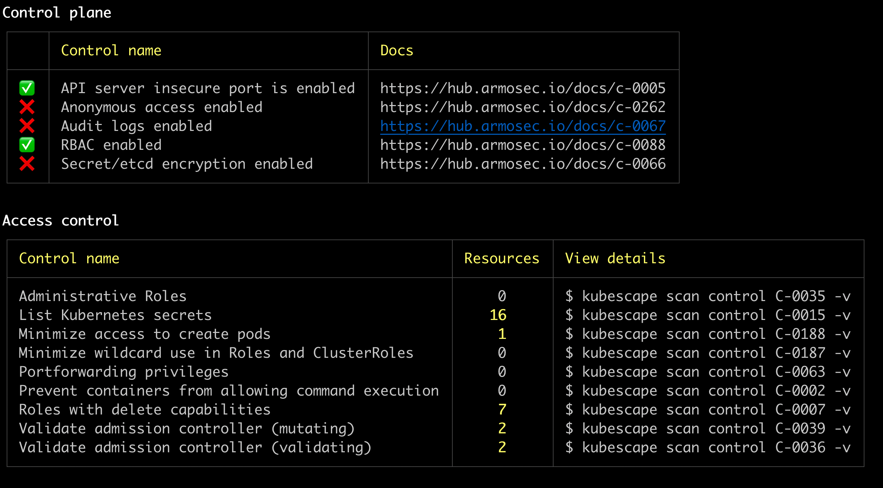This screenshot has height=488, width=883.
Task: Click the Access control section heading
Action: (61, 221)
